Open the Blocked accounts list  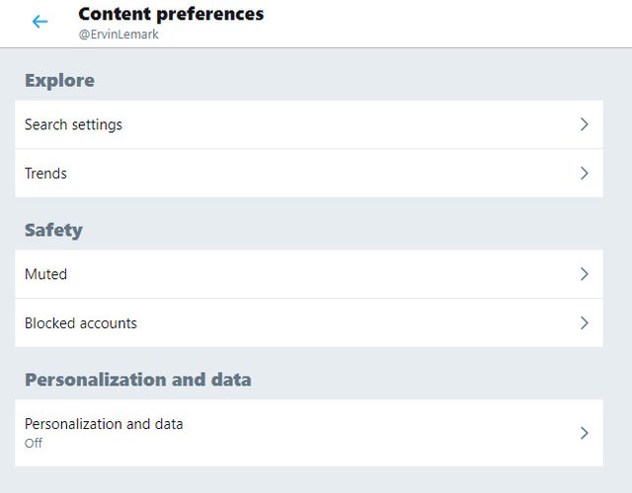click(81, 323)
